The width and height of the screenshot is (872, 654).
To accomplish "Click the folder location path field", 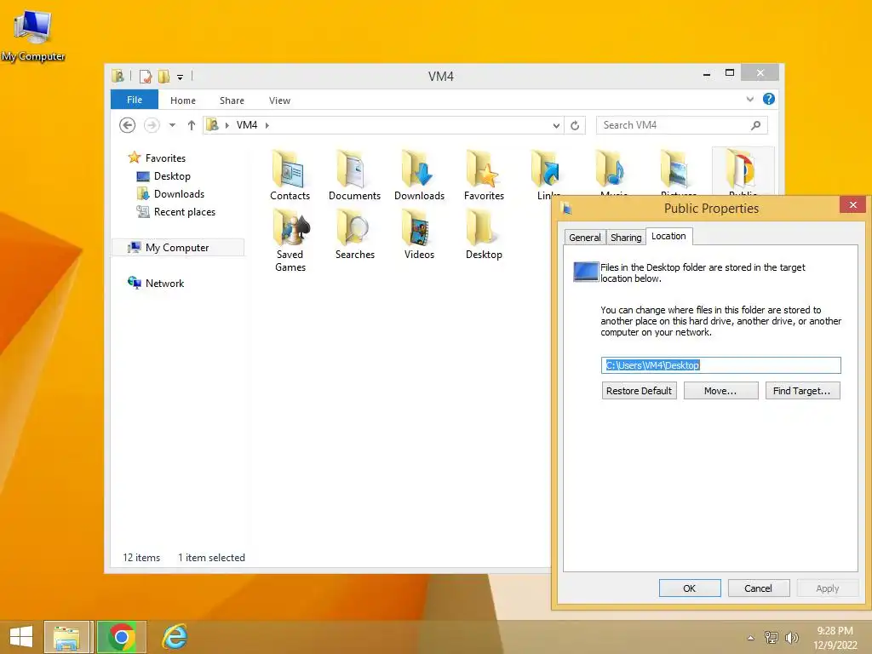I will click(720, 365).
